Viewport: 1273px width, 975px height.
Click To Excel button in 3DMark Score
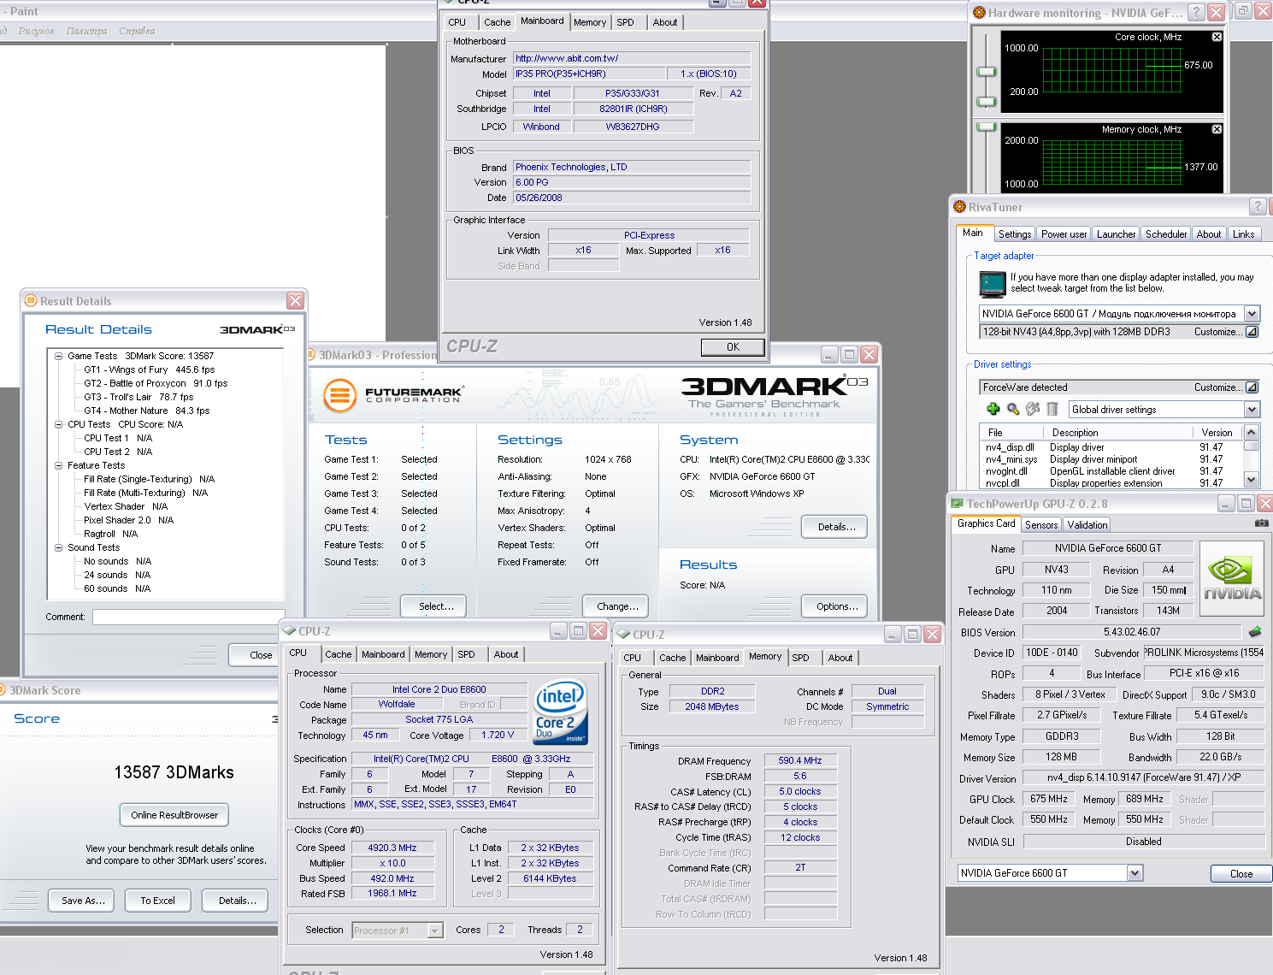pos(158,901)
